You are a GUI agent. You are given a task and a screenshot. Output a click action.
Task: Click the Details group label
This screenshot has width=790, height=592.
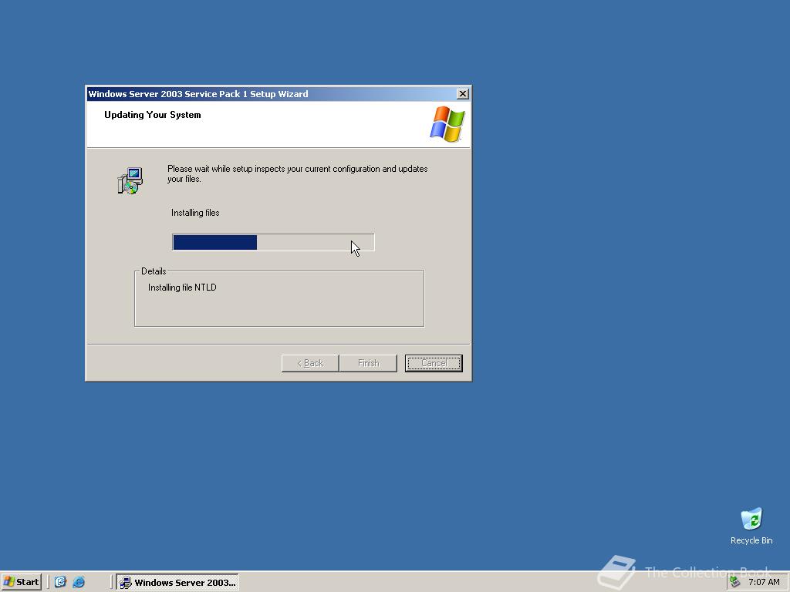pyautogui.click(x=154, y=271)
